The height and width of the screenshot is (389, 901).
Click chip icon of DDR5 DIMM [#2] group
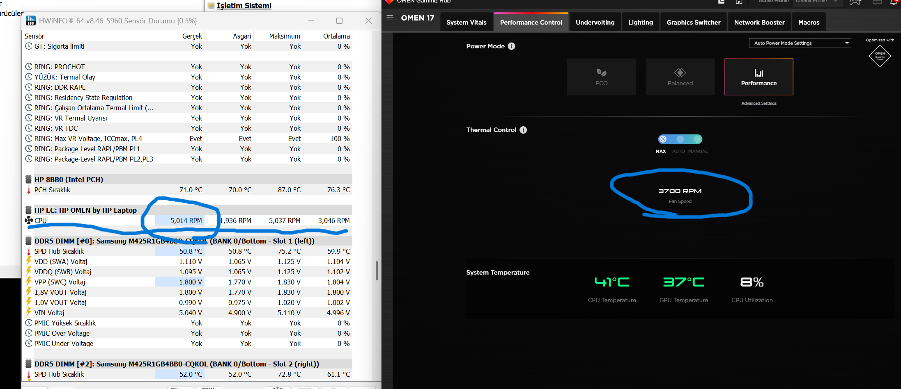tap(29, 364)
